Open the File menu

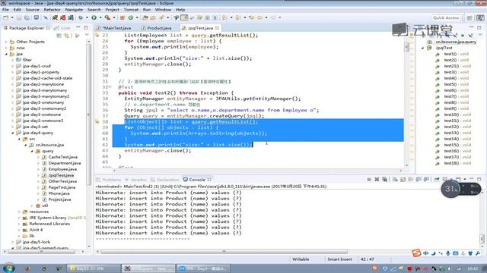pyautogui.click(x=5, y=10)
